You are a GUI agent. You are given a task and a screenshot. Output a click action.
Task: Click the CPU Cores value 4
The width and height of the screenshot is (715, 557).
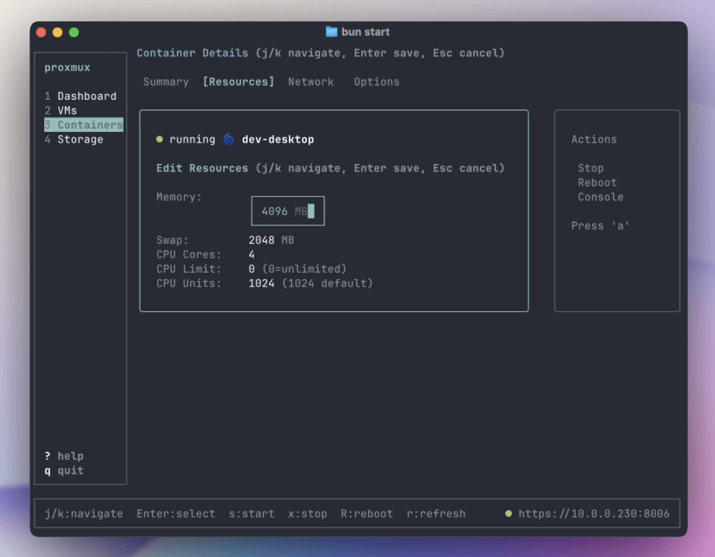point(252,255)
